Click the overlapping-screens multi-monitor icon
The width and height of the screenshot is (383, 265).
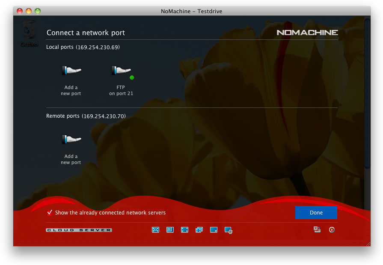click(199, 230)
